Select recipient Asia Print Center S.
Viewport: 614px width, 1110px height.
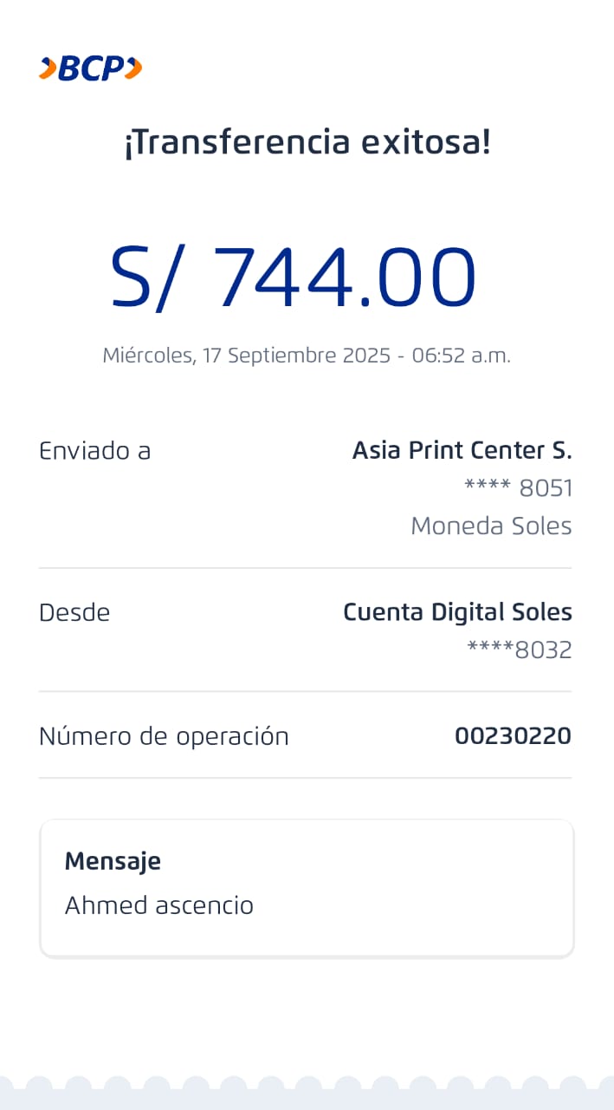point(462,451)
